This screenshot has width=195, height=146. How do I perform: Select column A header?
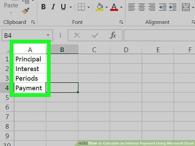(x=30, y=50)
